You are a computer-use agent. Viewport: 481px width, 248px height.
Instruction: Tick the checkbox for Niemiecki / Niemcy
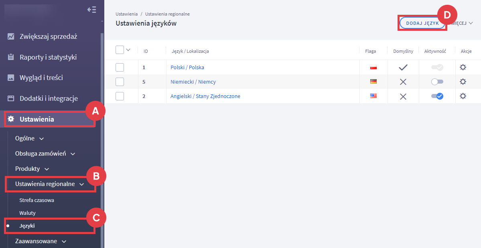[x=120, y=82]
